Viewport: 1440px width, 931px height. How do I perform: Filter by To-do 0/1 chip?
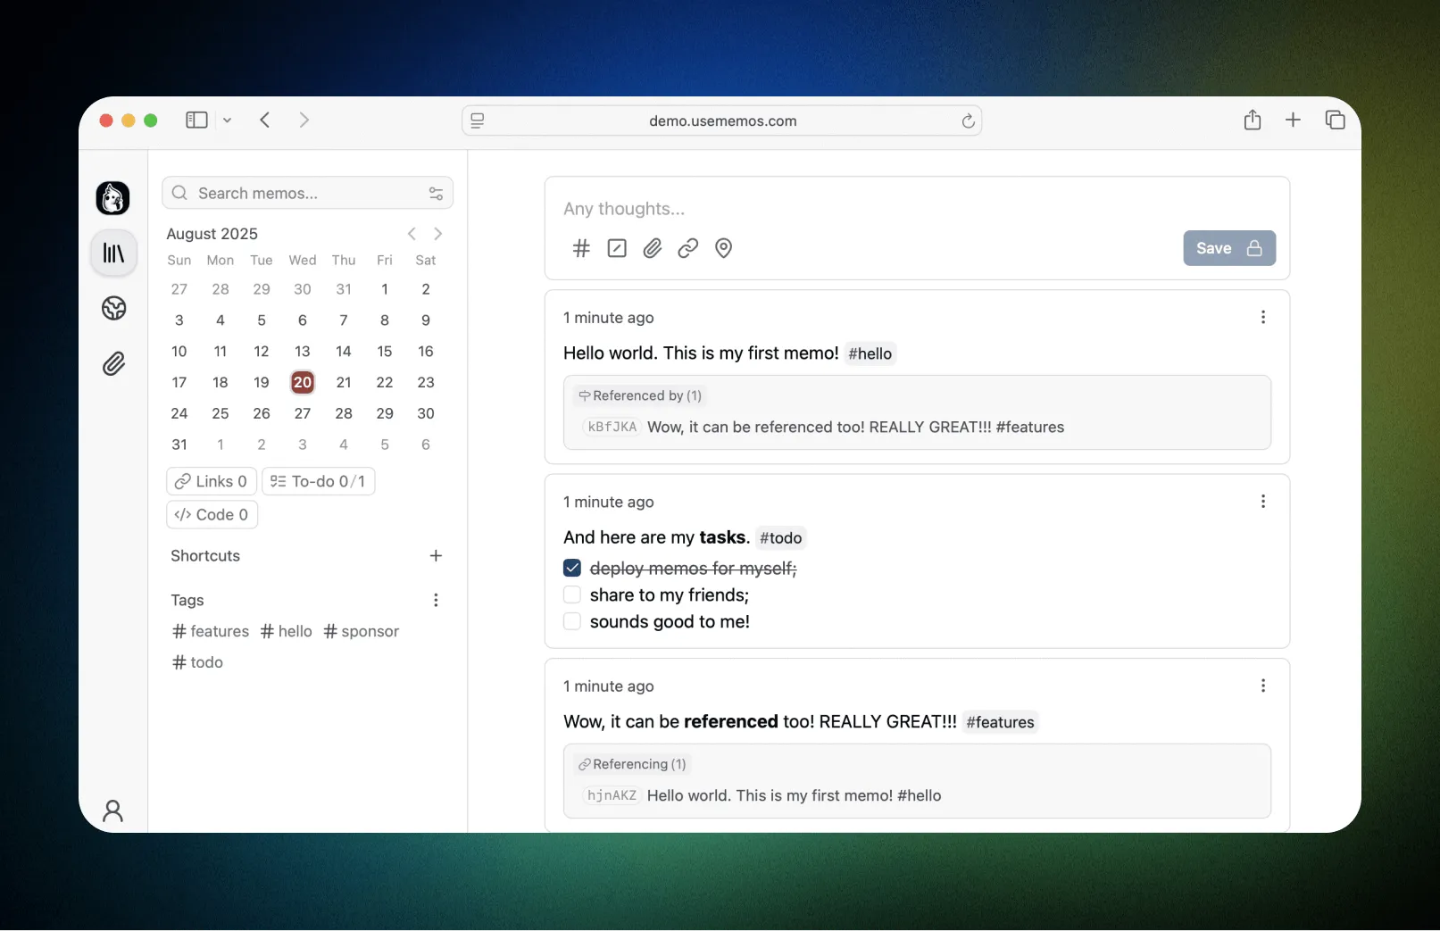[x=318, y=481]
